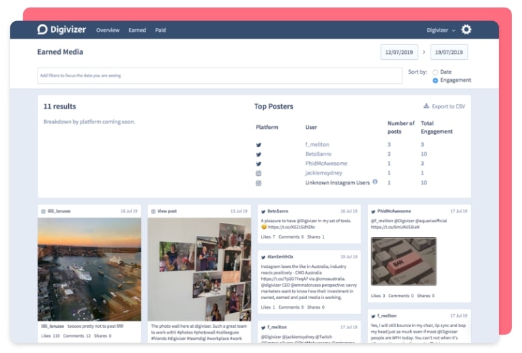Click 'Unknown Instagram Users' text
The width and height of the screenshot is (522, 353).
point(338,183)
